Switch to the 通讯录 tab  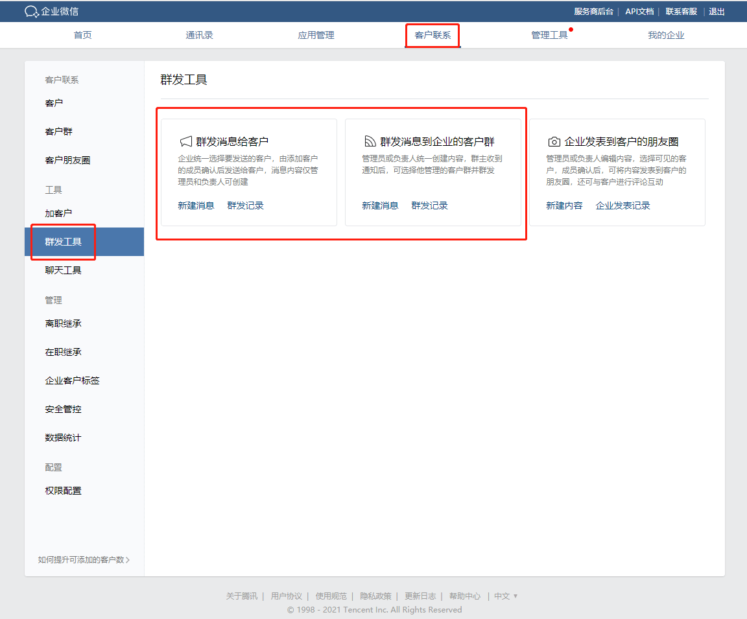click(199, 36)
